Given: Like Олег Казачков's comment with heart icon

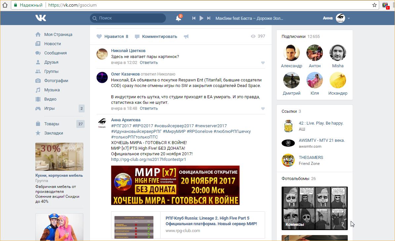Looking at the screenshot, I should 263,108.
